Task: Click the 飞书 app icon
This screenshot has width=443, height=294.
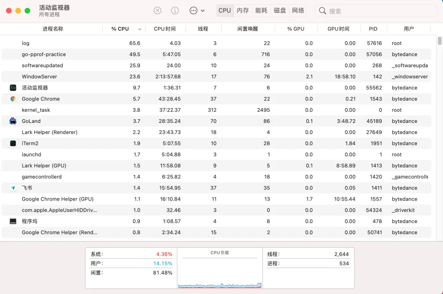Action: coord(13,188)
